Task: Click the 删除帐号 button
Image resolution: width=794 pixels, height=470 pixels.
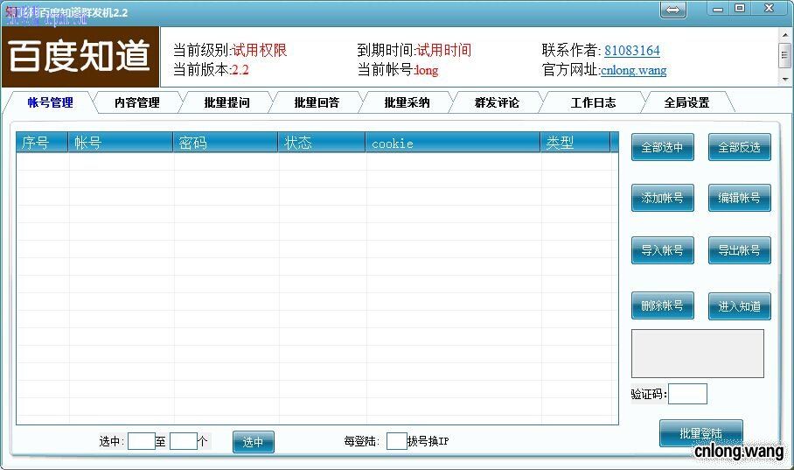Action: (x=662, y=305)
